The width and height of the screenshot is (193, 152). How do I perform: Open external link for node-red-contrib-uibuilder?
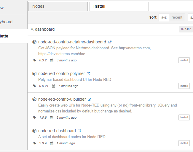pos(90,99)
